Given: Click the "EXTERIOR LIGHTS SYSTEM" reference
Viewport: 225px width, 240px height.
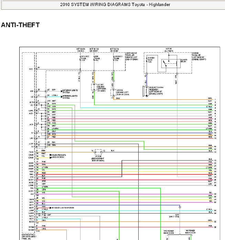Looking at the screenshot, I should pos(70,91).
